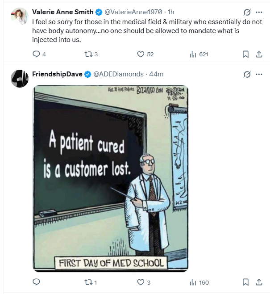Screen dimensions: 270x294
Task: Bookmark FriendshipDave's post
Action: pos(245,282)
